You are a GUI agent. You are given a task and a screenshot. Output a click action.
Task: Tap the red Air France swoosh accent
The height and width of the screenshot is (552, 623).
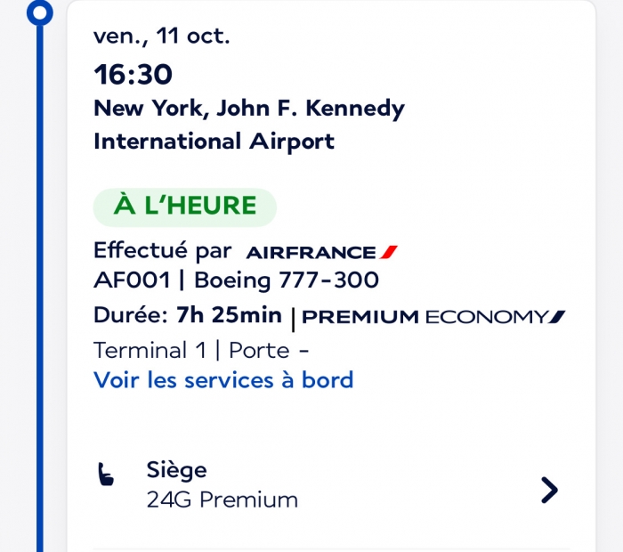point(388,252)
